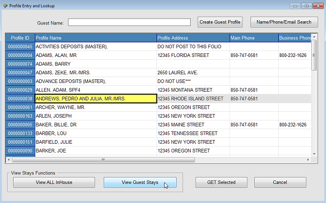The width and height of the screenshot is (326, 203).
Task: Select row header 000000029
Action: (20, 90)
